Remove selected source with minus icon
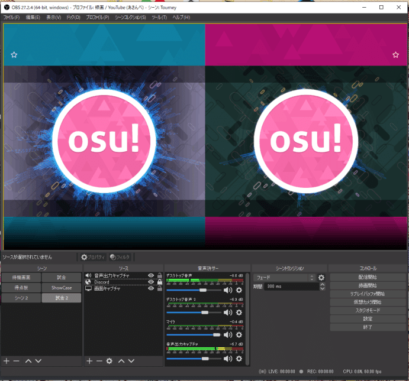The height and width of the screenshot is (381, 409). pos(99,361)
